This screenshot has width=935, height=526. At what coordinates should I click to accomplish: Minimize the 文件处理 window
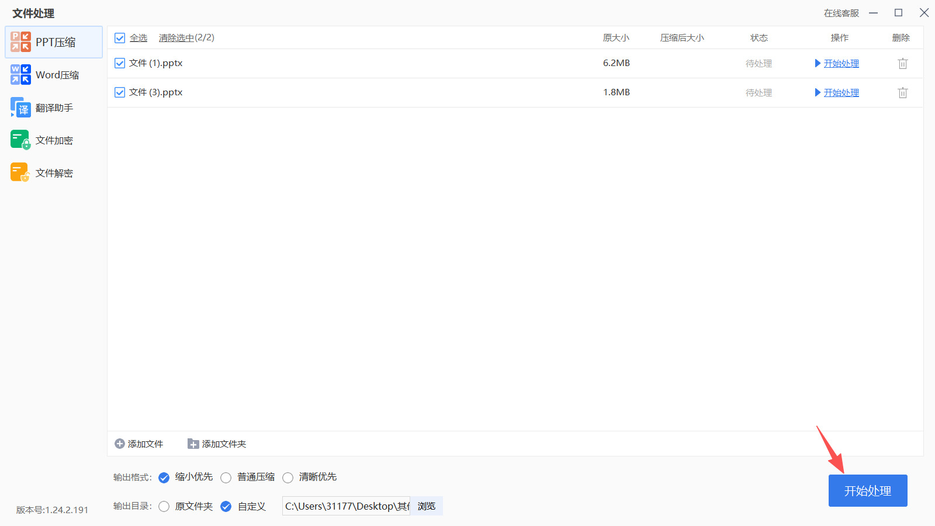click(874, 13)
